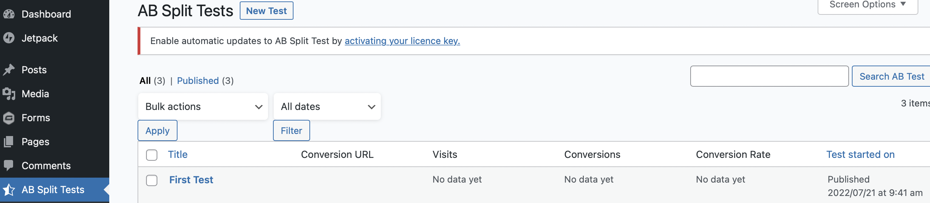Click the AB Split Tests star icon
The height and width of the screenshot is (203, 930).
pos(9,190)
